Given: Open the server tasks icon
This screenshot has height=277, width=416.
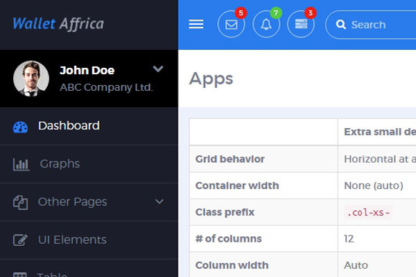Looking at the screenshot, I should click(x=301, y=24).
